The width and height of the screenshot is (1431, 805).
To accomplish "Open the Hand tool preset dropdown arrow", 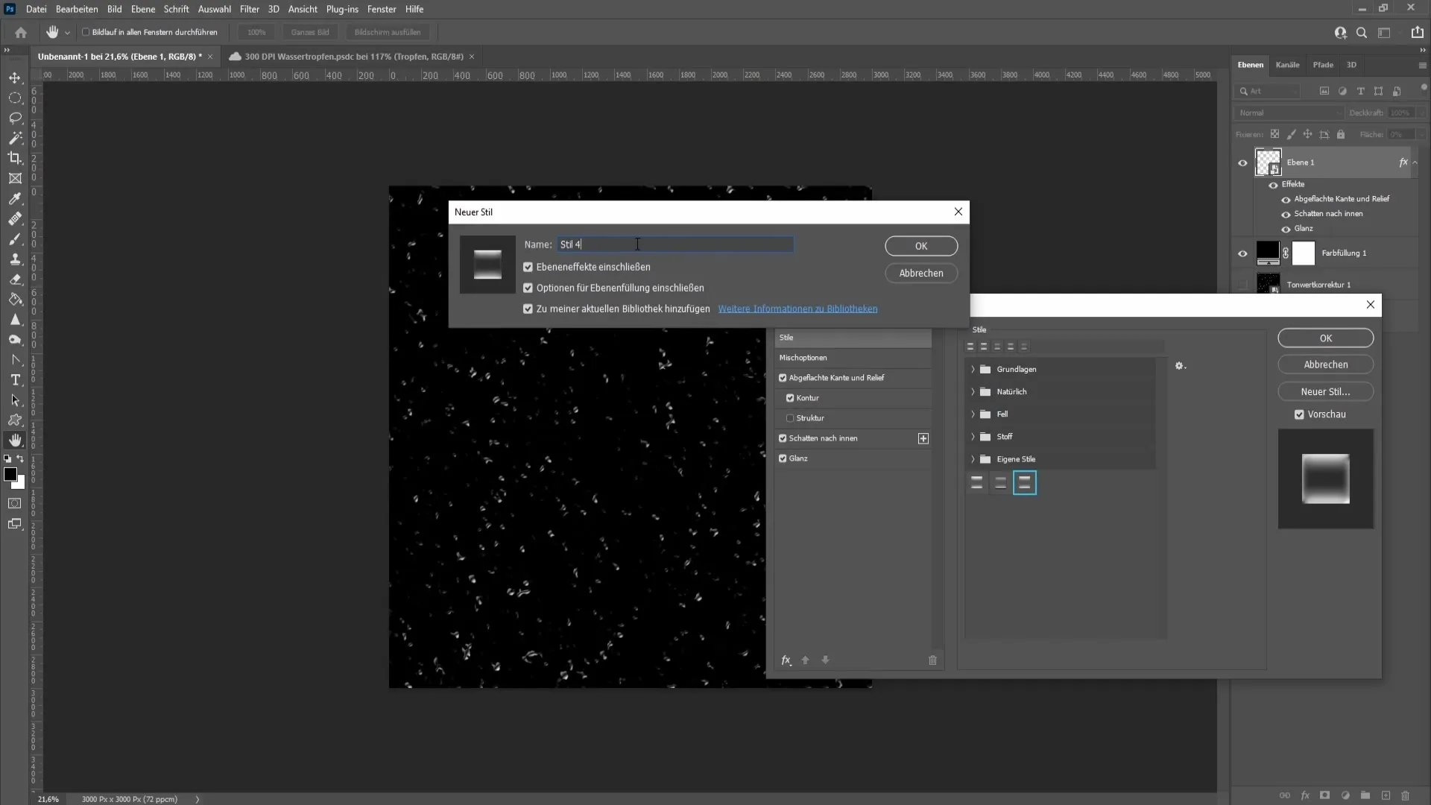I will tap(67, 33).
